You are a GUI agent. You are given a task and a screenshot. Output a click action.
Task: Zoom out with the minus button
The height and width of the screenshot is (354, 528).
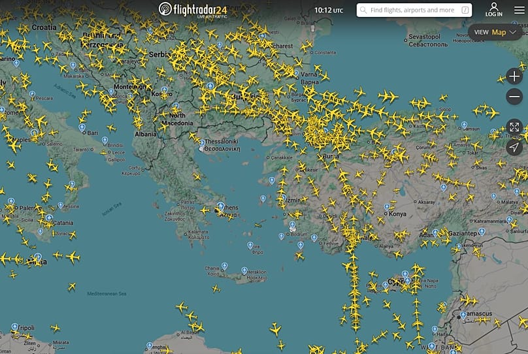(514, 97)
